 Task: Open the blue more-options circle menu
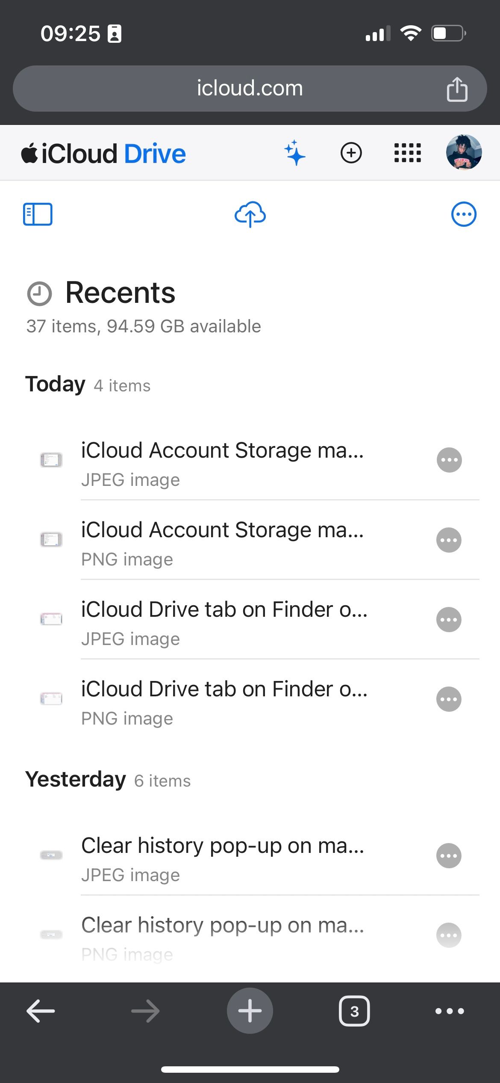click(464, 214)
